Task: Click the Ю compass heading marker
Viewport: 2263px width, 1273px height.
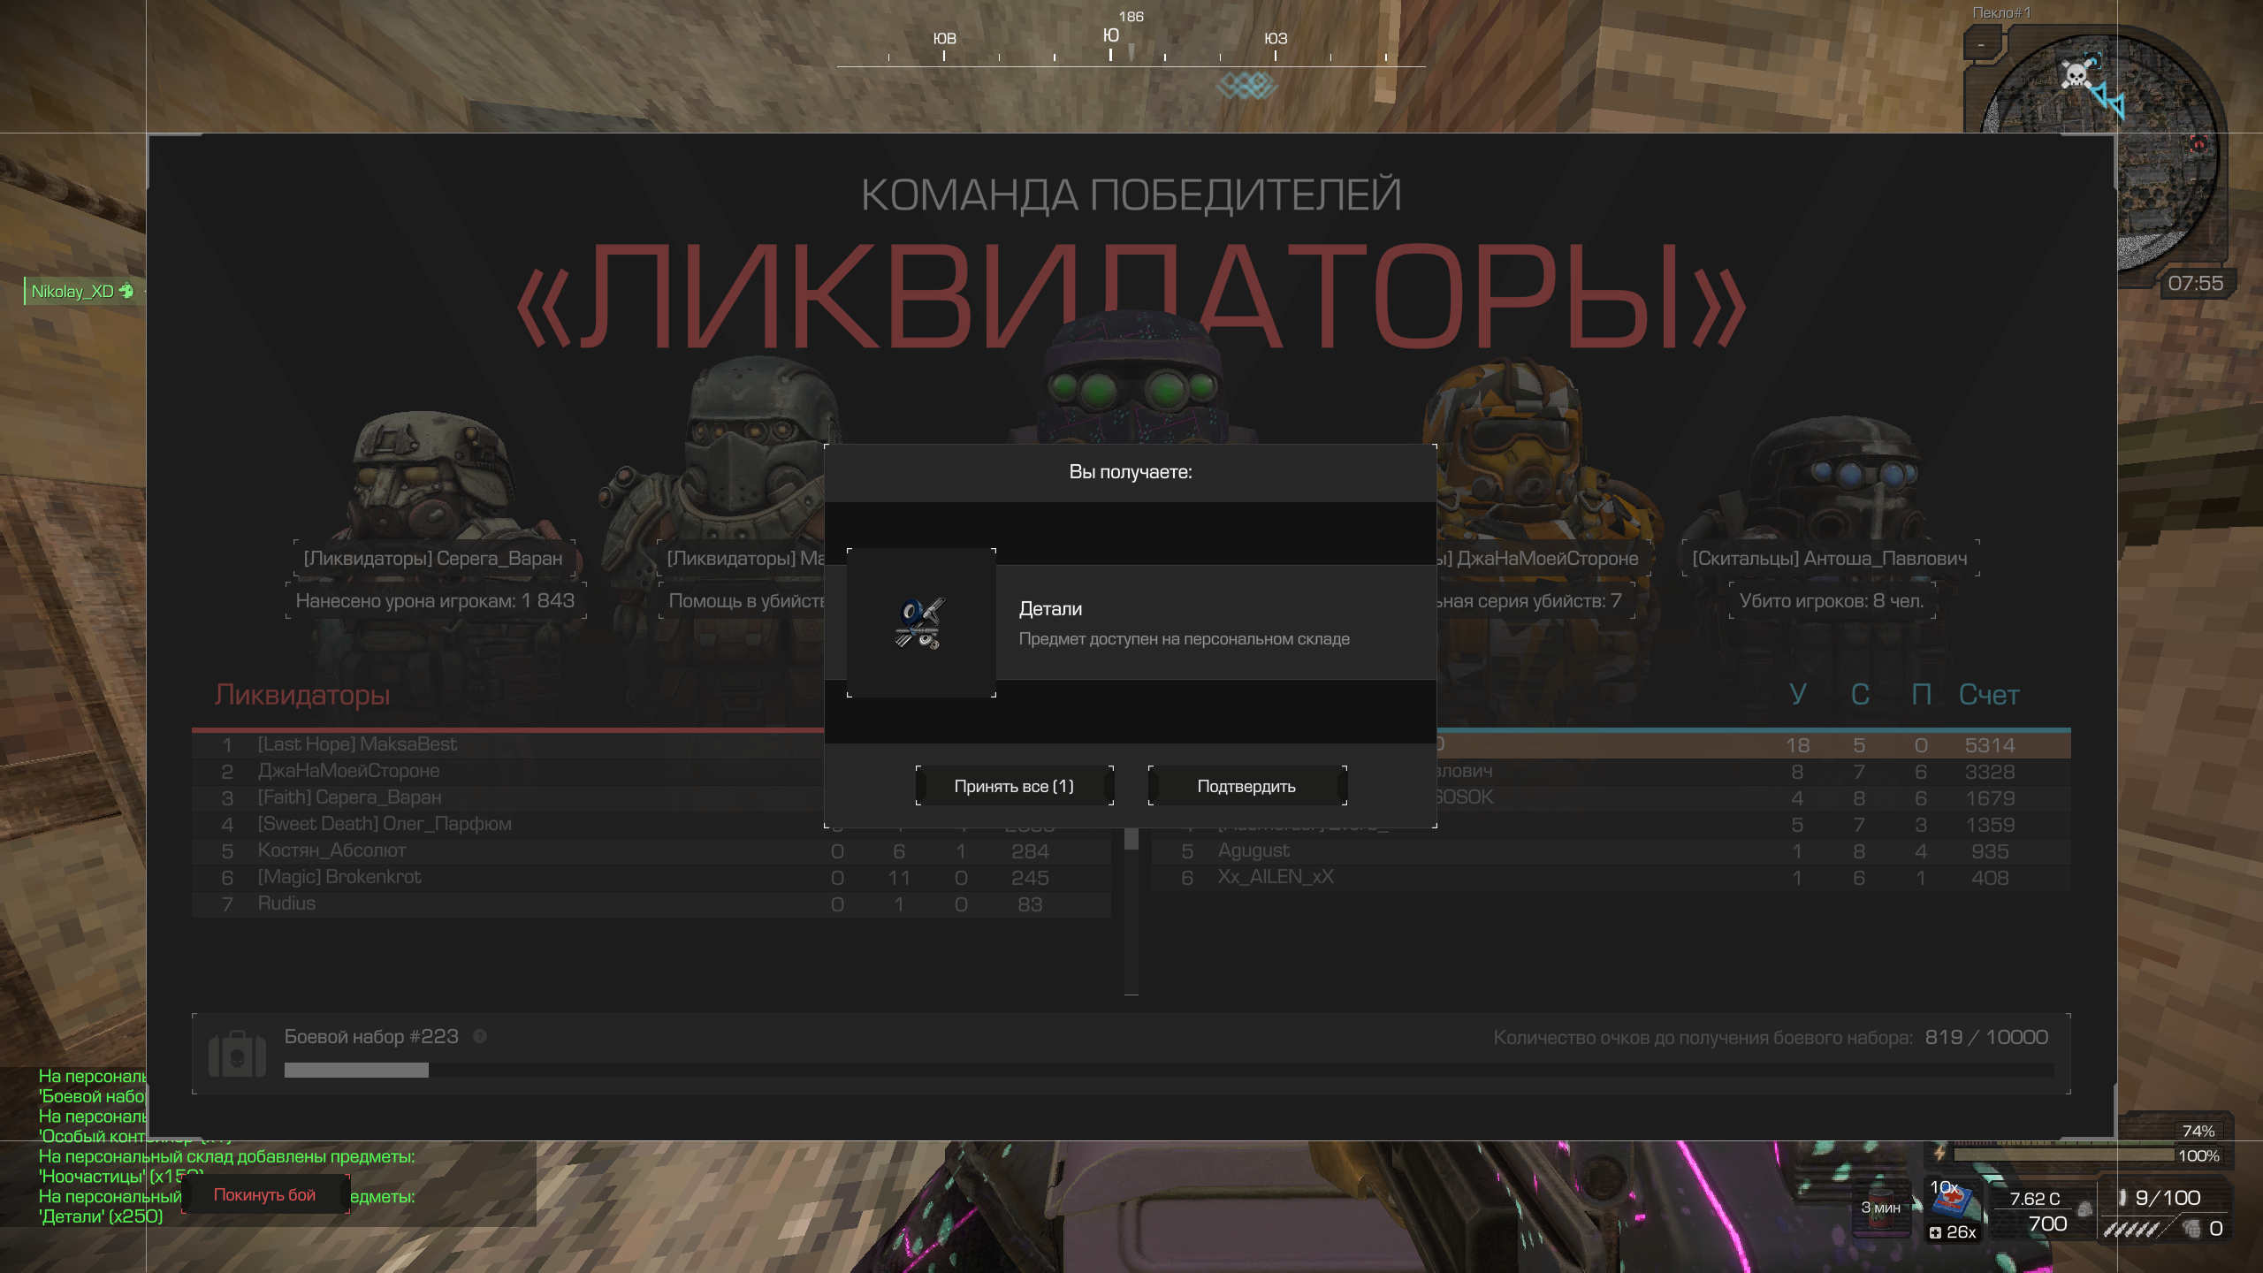Action: pos(1111,36)
